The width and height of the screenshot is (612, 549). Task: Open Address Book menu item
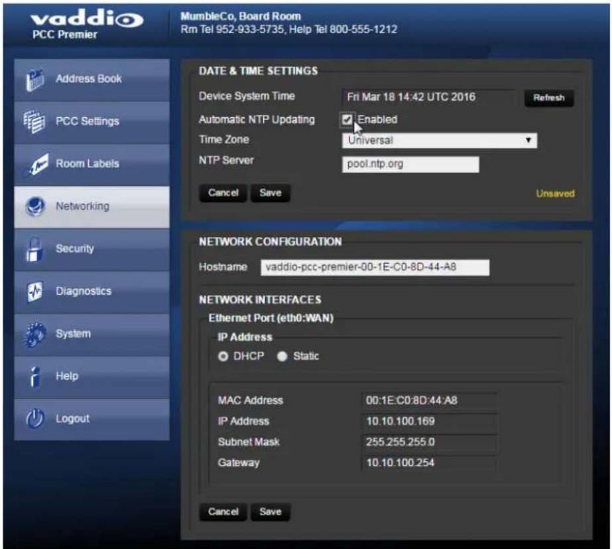(92, 79)
